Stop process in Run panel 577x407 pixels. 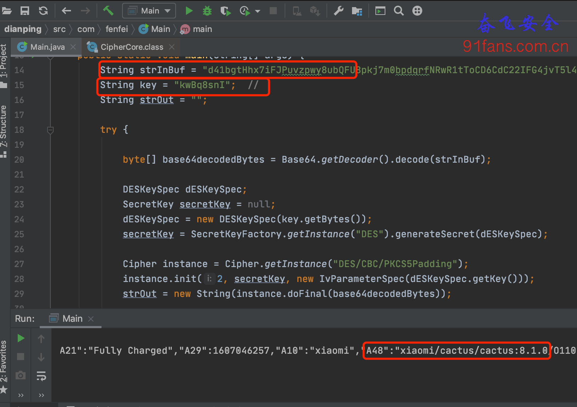click(21, 357)
